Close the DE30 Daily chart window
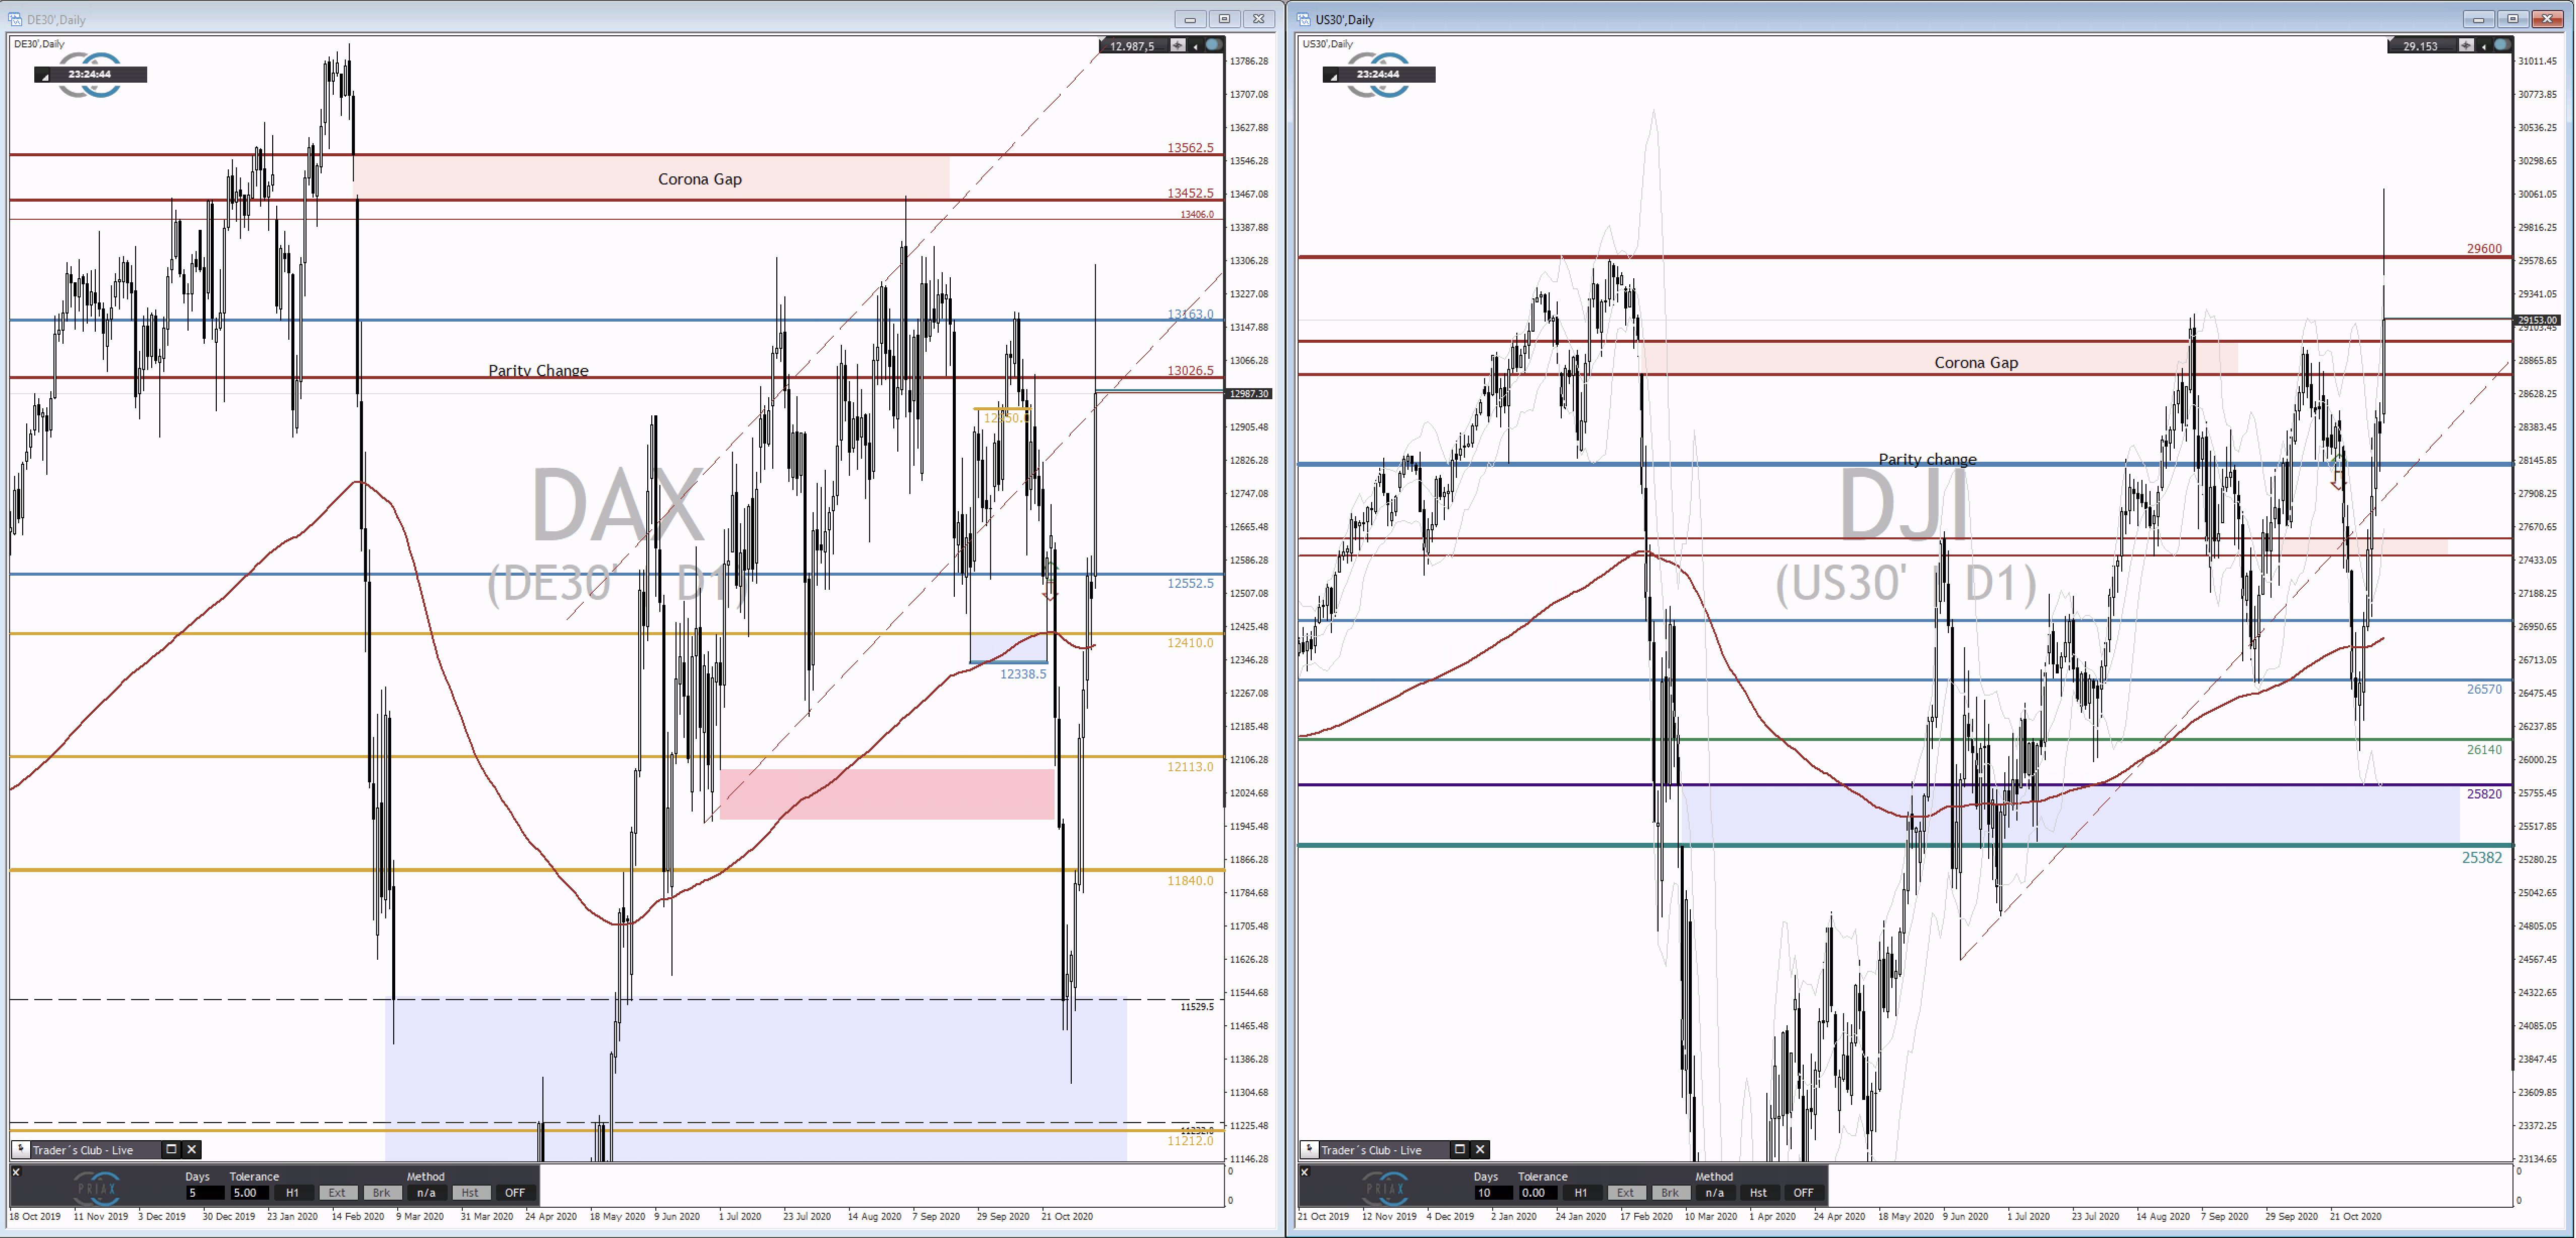2576x1238 pixels. point(1259,19)
